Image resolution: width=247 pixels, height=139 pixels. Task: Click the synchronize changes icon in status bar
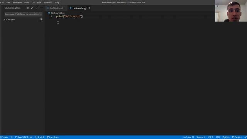12,137
